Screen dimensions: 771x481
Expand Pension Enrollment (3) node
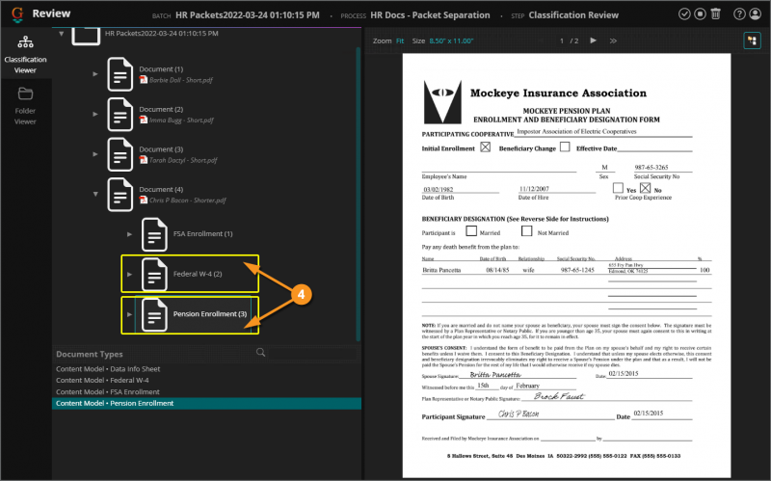tap(129, 314)
